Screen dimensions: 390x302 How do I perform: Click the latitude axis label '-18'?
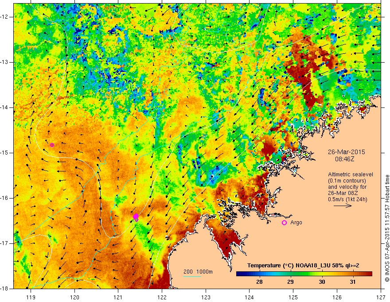point(4,289)
